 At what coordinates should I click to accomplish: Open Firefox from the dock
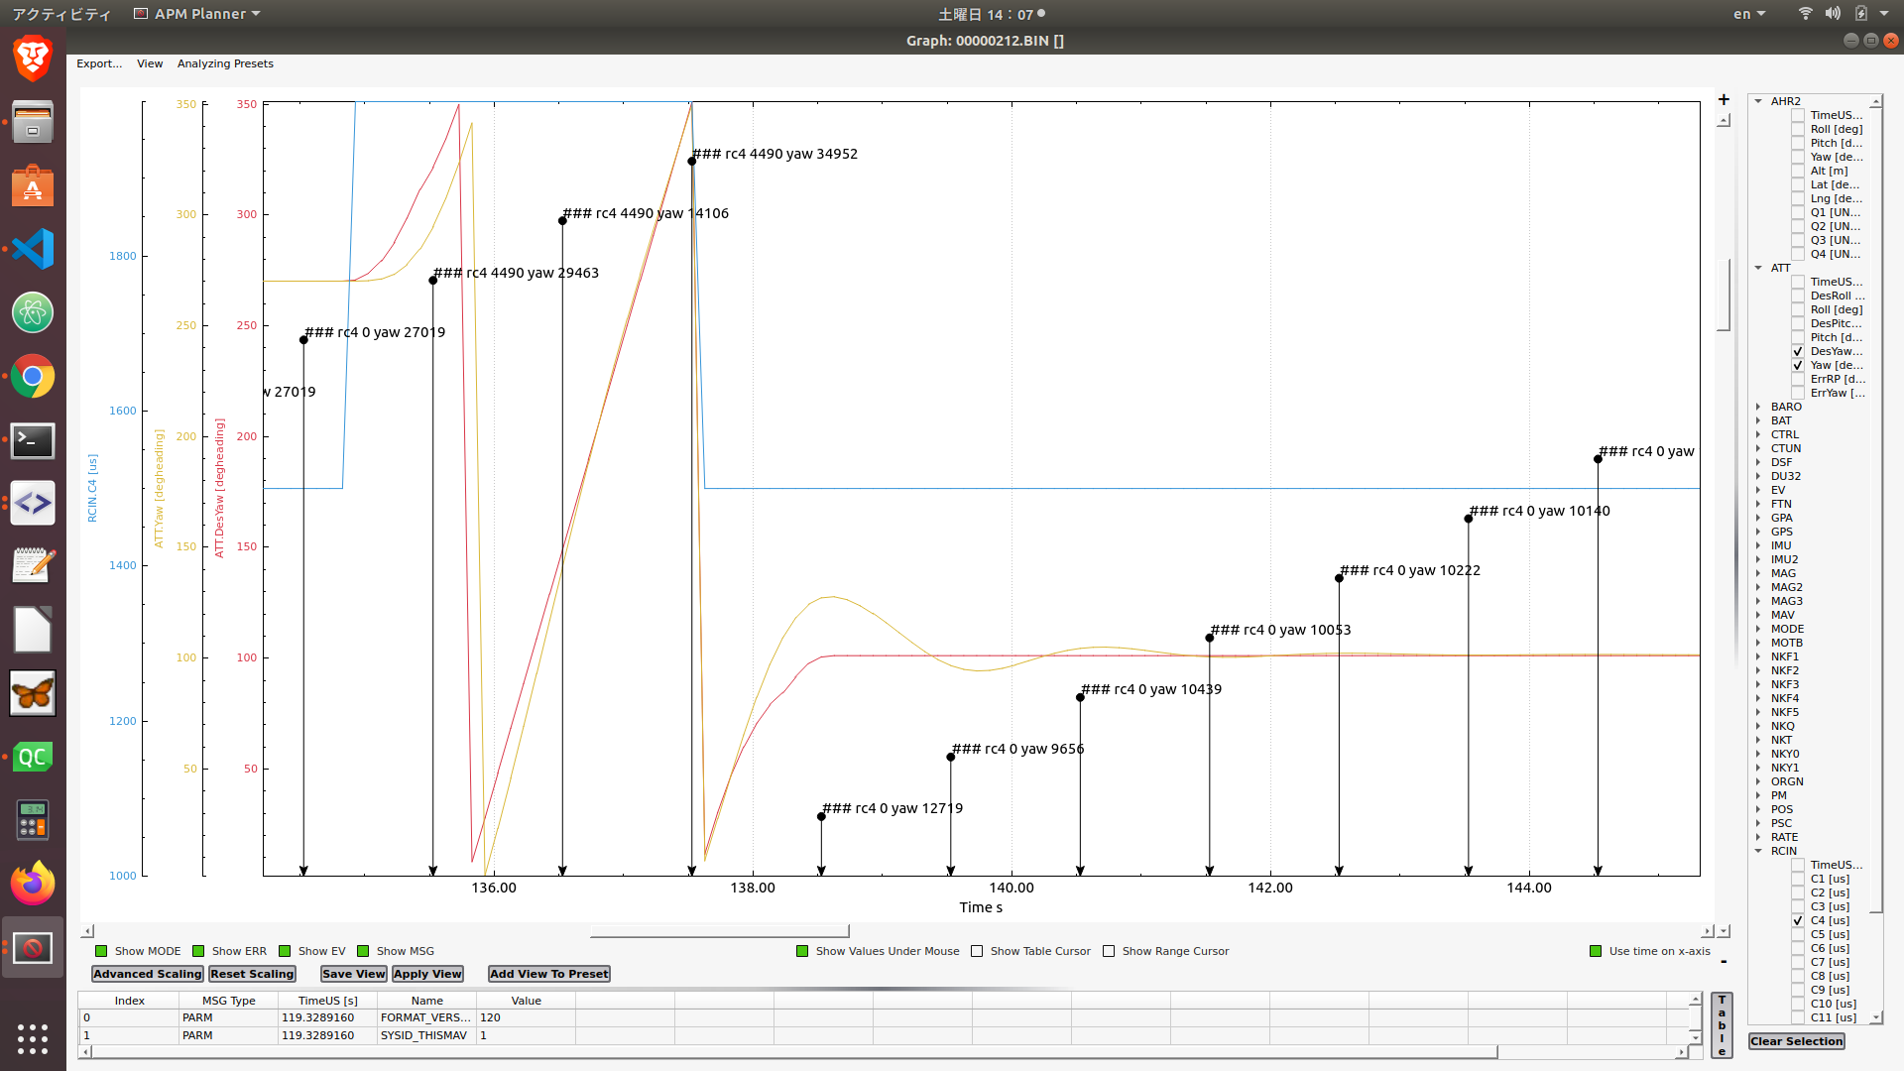[33, 883]
